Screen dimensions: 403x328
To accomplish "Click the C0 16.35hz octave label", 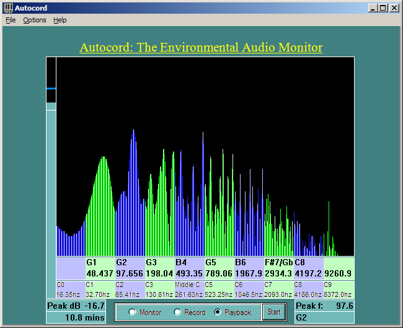I will tap(71, 289).
